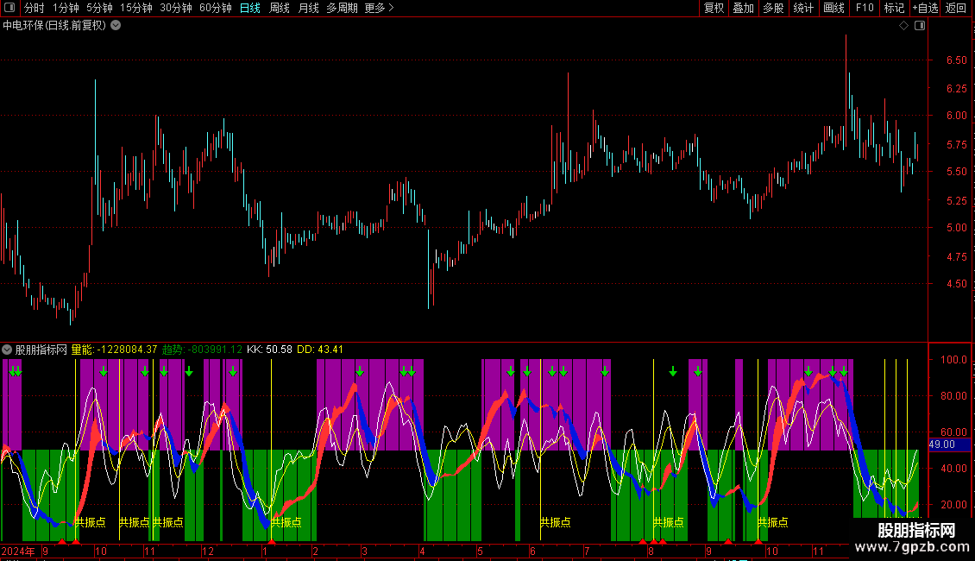Click the 49.00 indicator value box
975x561 pixels.
pos(949,444)
